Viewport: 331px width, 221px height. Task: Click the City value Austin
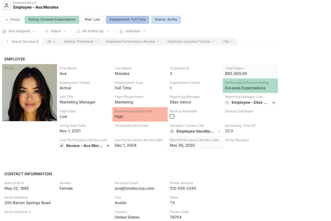[x=120, y=203]
